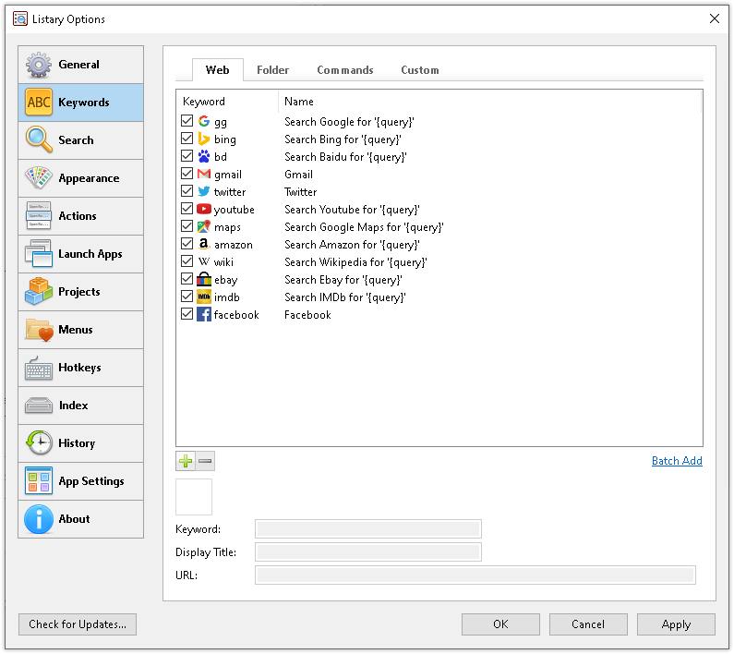The image size is (734, 654).
Task: Toggle the facebook keyword checkbox
Action: [x=187, y=315]
